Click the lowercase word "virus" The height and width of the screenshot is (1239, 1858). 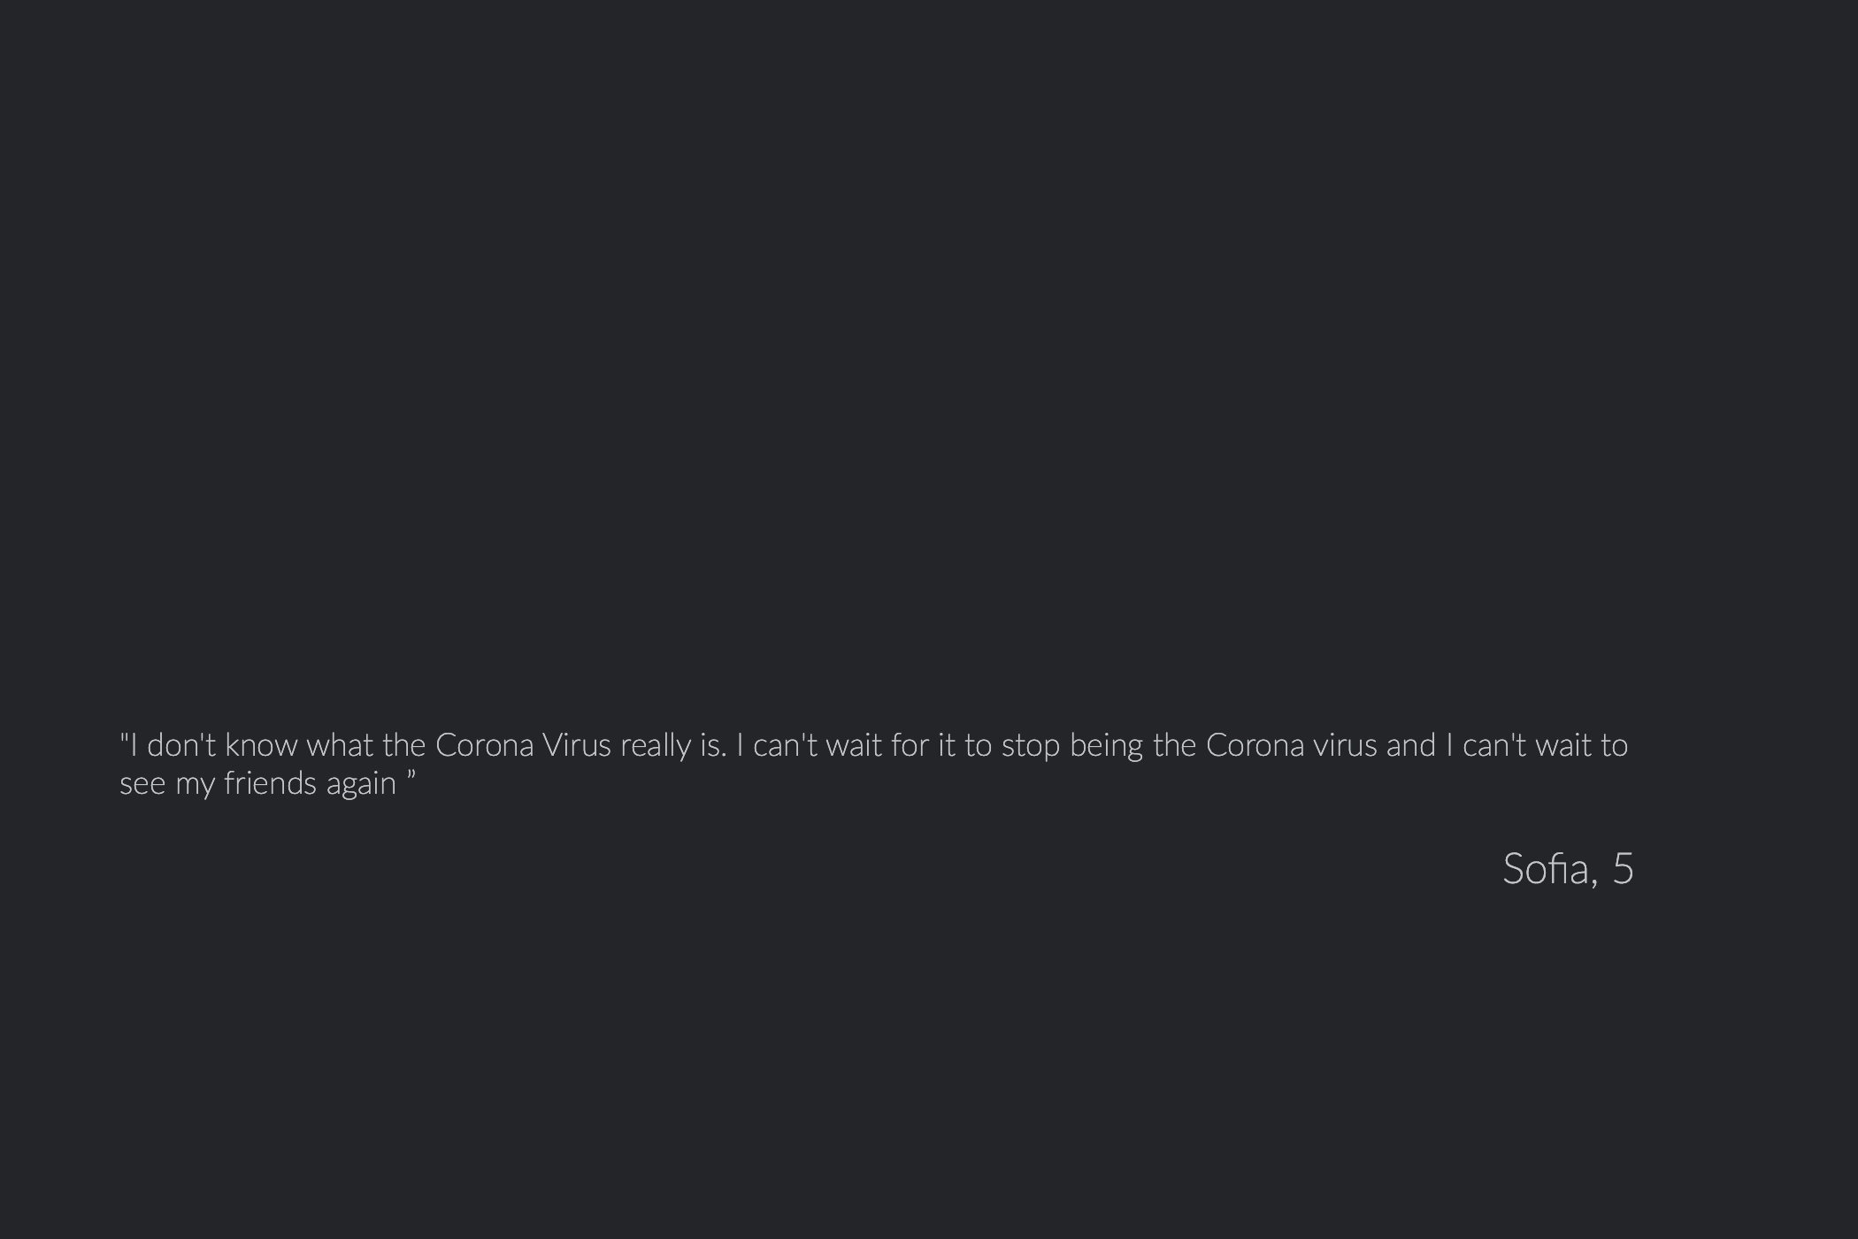point(1345,745)
